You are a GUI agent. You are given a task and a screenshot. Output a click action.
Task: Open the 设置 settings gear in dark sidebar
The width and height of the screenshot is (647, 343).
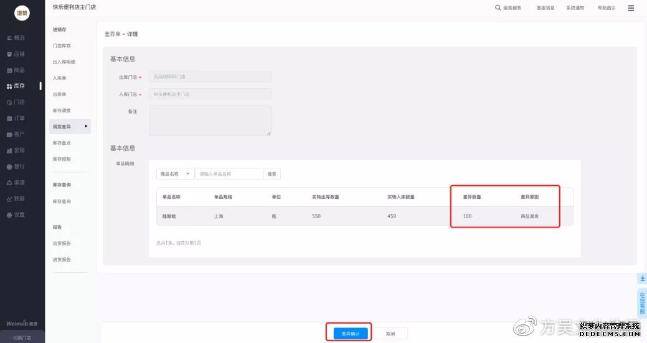point(16,214)
